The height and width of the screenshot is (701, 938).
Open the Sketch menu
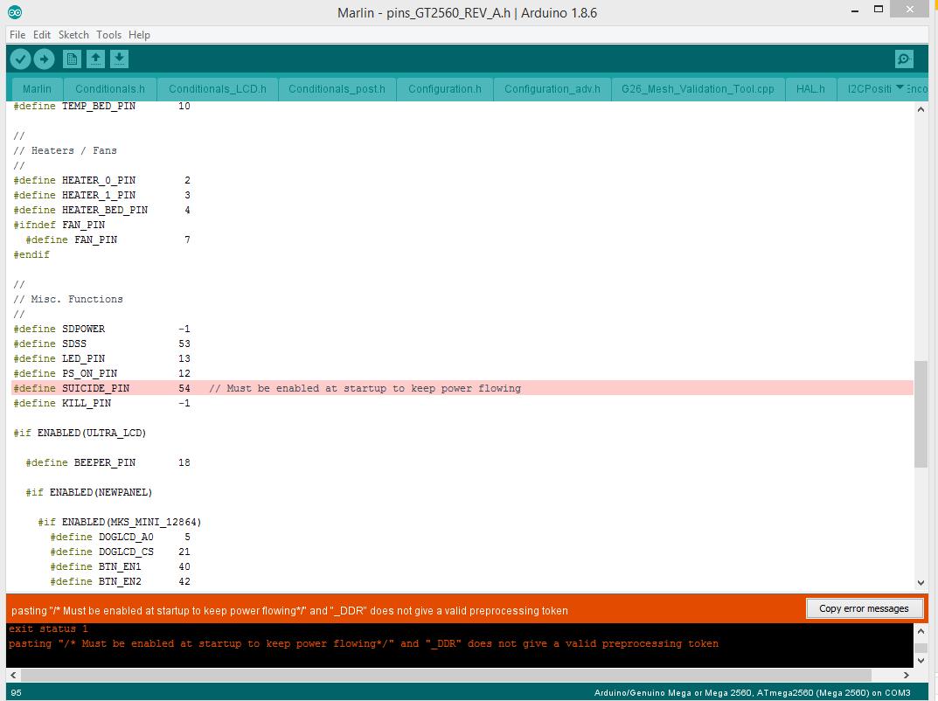pos(73,35)
